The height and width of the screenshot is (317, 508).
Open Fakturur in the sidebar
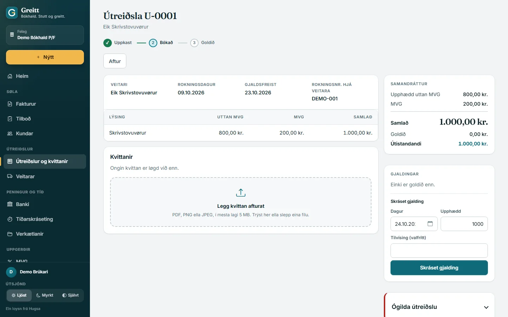(x=45, y=104)
